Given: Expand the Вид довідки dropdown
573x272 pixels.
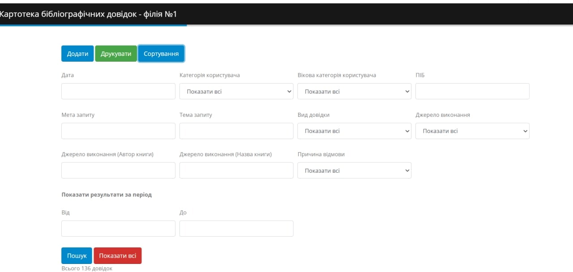Looking at the screenshot, I should (x=355, y=131).
